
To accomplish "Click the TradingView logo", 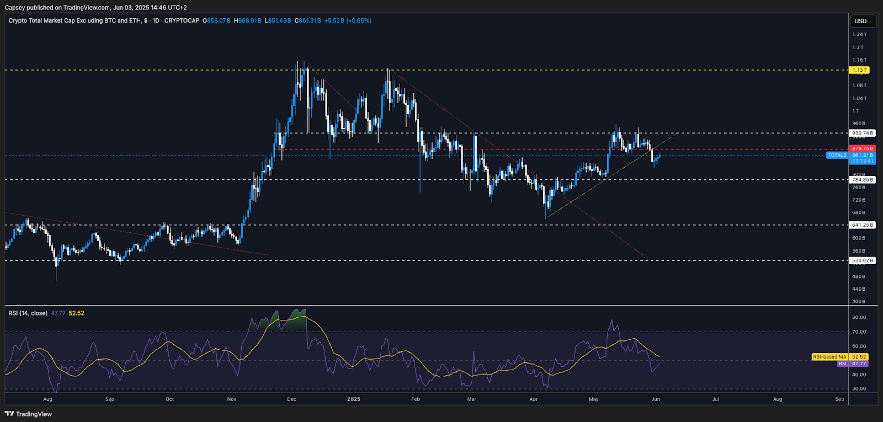I will 28,414.
